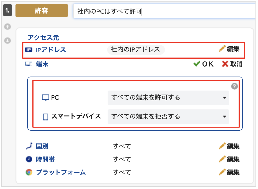Edit the 国別 setting
Screen dimensions: 258x189
[x=229, y=146]
